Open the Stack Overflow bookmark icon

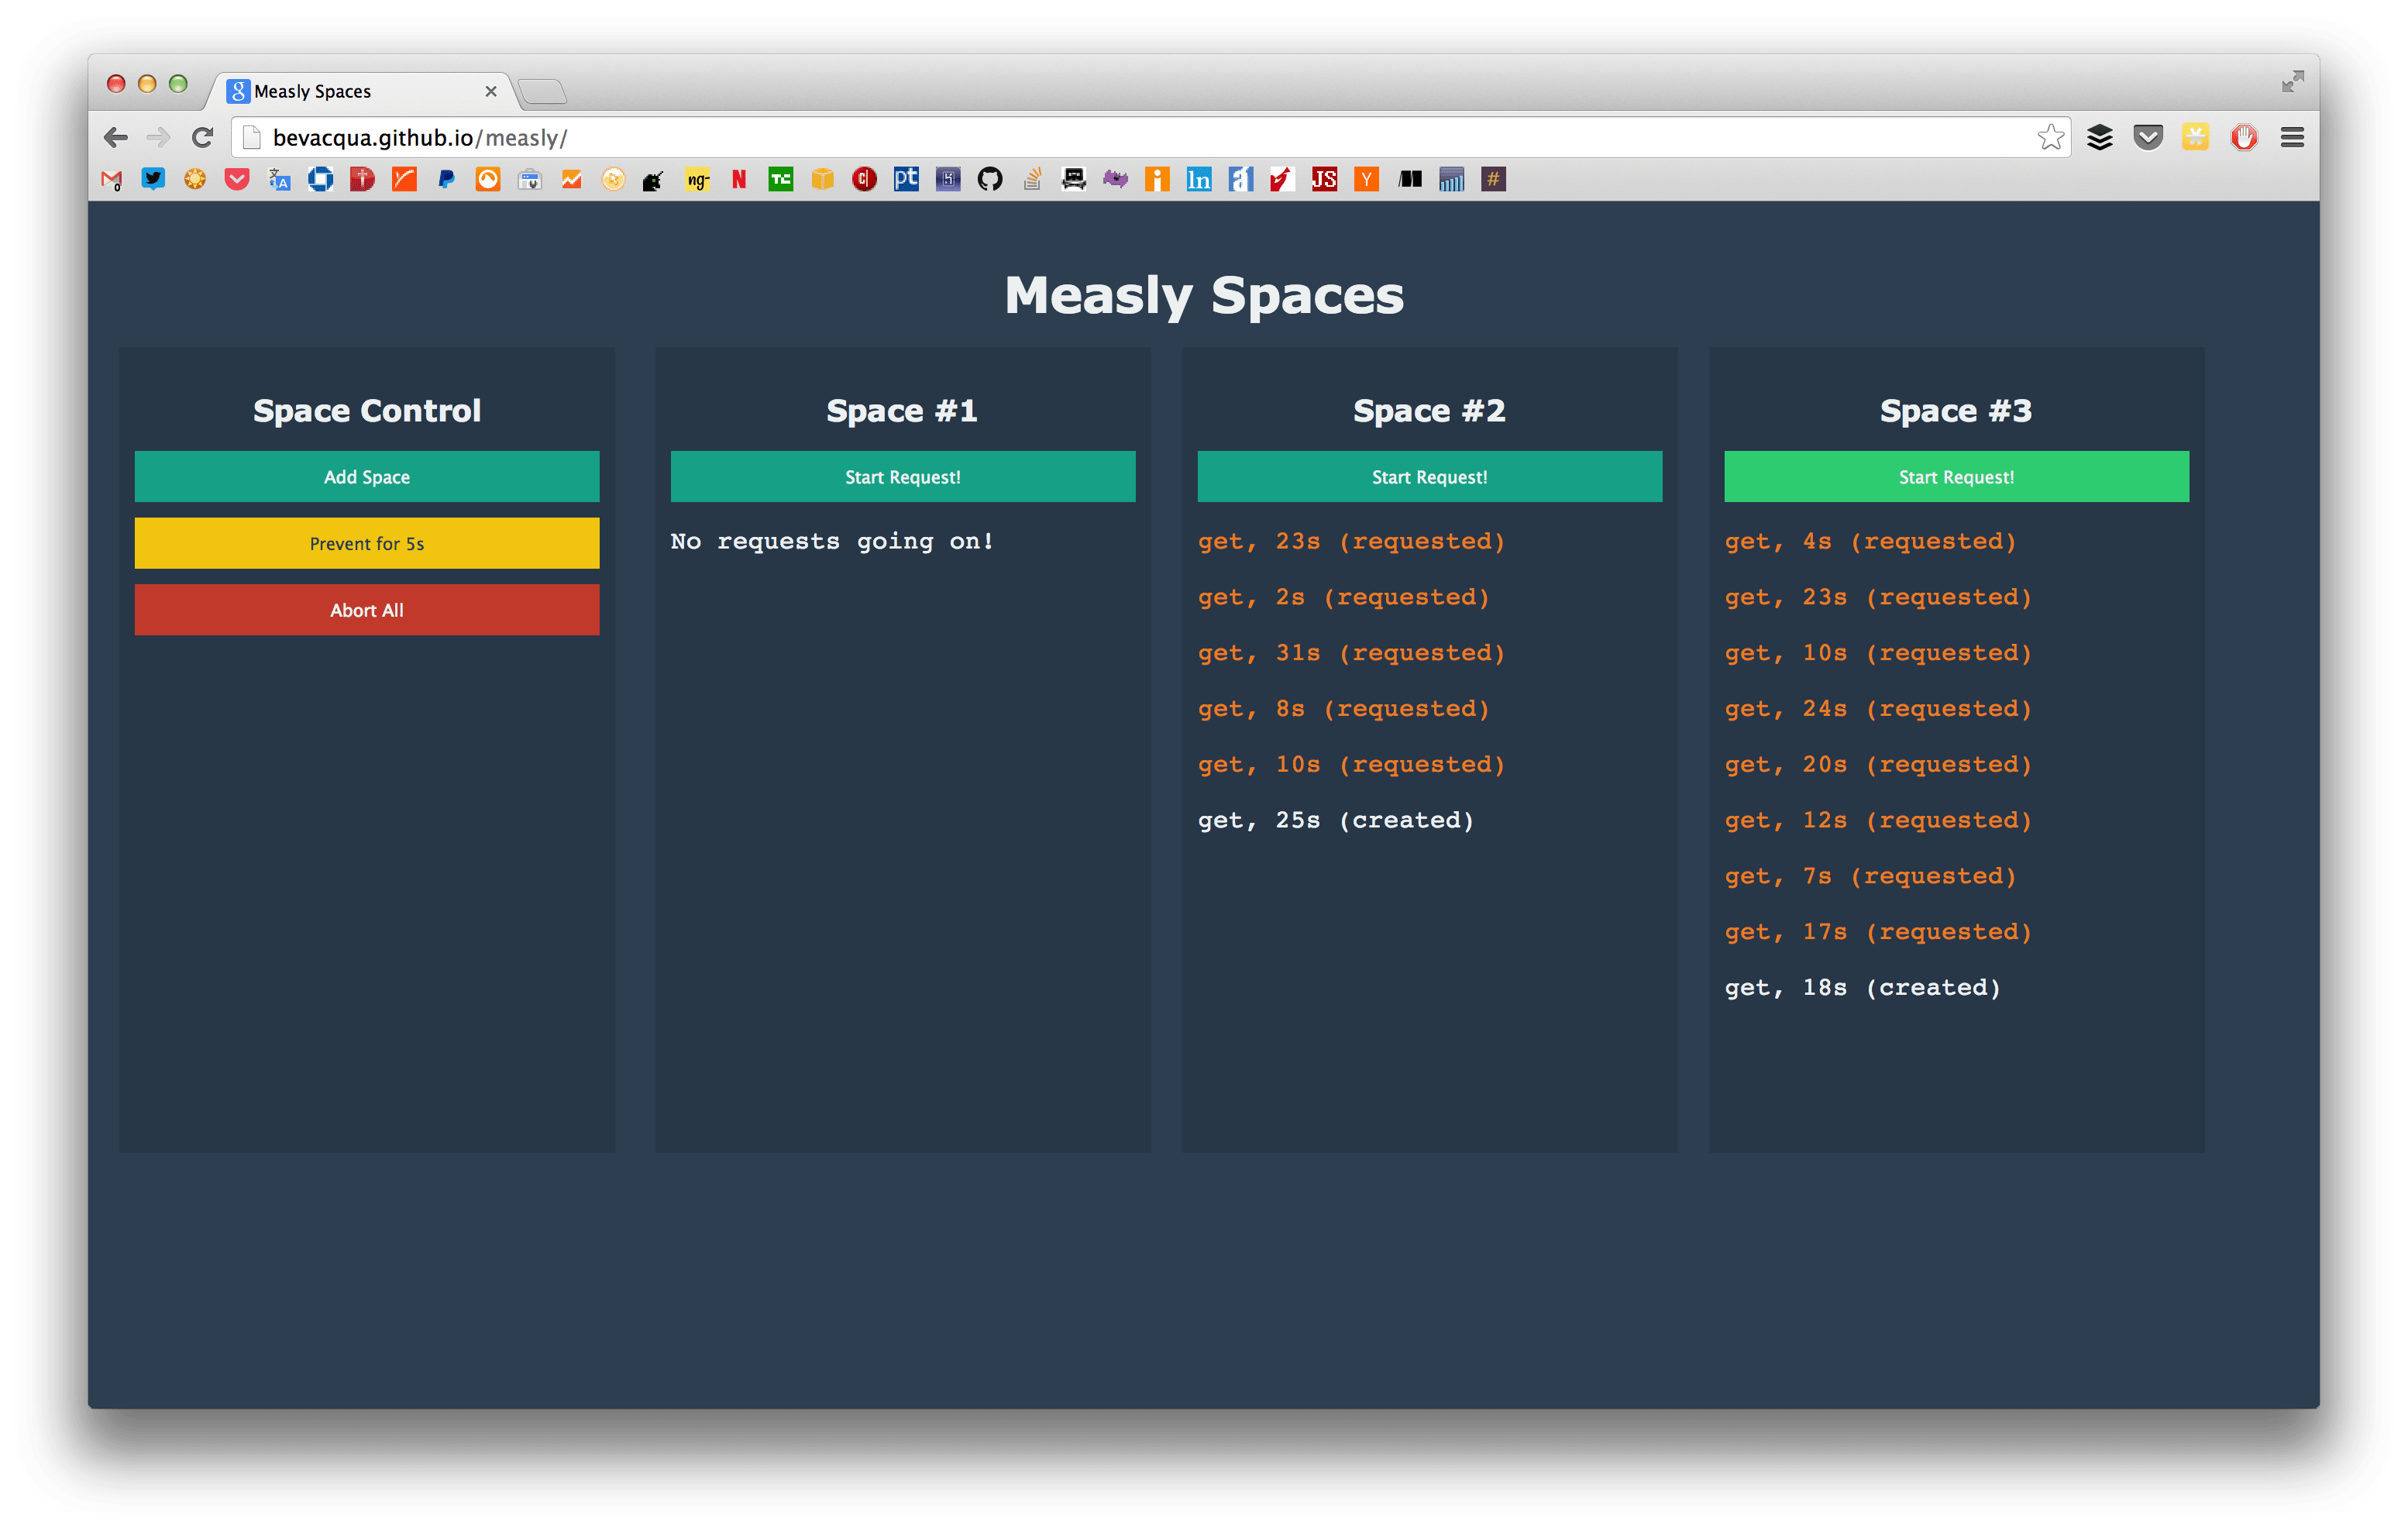click(x=1032, y=180)
